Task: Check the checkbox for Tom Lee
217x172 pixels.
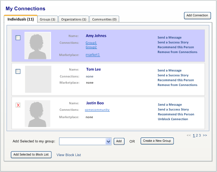Action: tap(18, 71)
